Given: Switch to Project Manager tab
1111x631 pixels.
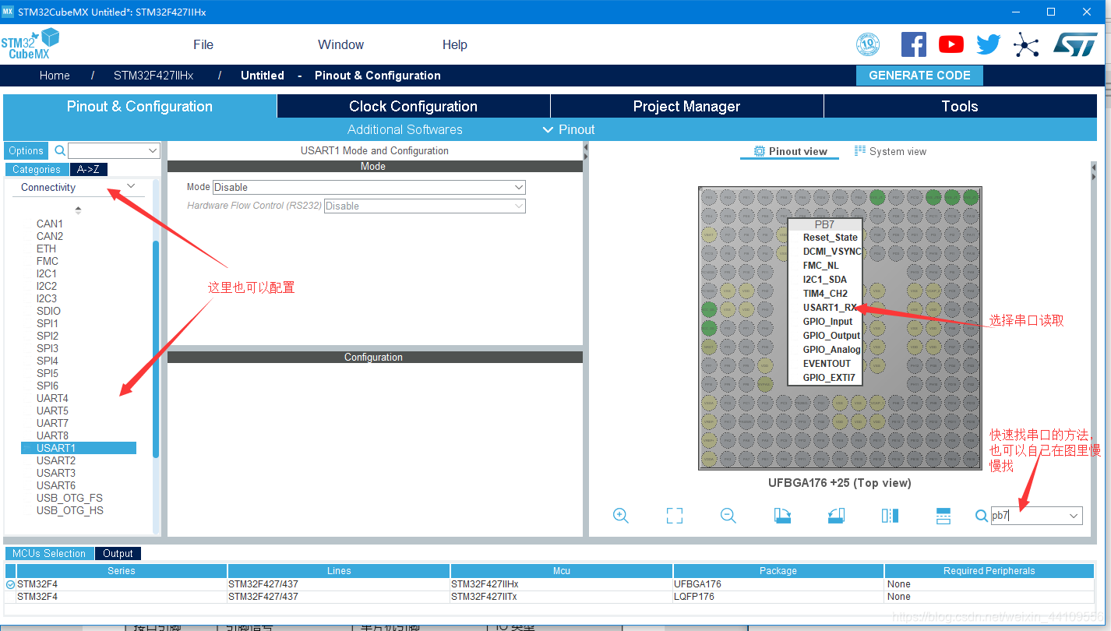Looking at the screenshot, I should (x=686, y=106).
